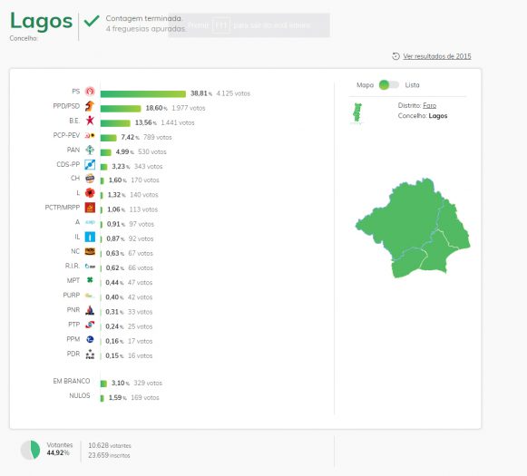The height and width of the screenshot is (476, 527).
Task: Select the Mapa view label
Action: (x=365, y=85)
